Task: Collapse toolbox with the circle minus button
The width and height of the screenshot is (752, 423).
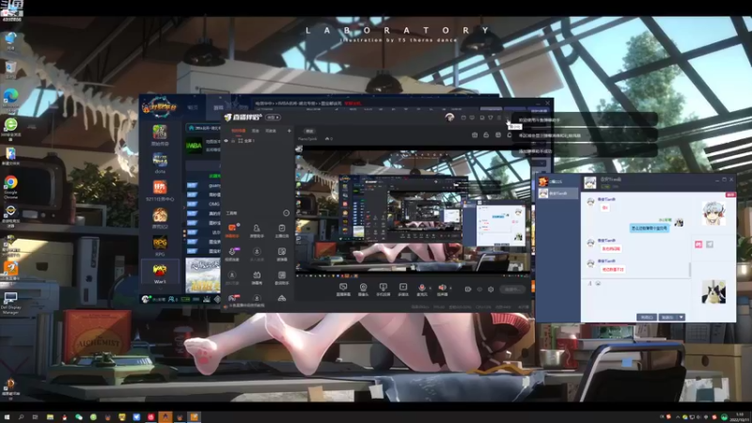Action: (x=287, y=213)
